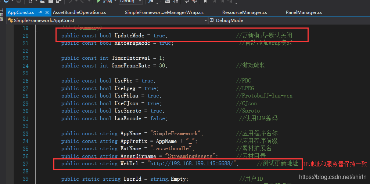Click the value 30 of GameFrameRate
This screenshot has height=184, width=370.
(162, 66)
